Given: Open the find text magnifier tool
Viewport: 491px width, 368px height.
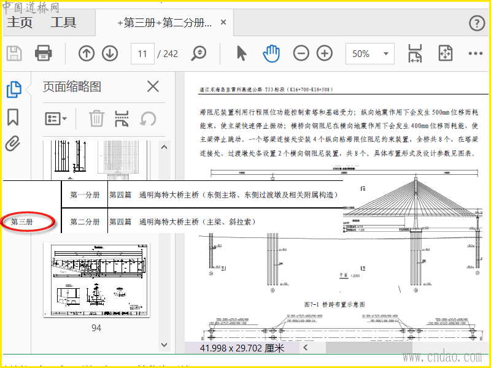Looking at the screenshot, I should coord(199,53).
